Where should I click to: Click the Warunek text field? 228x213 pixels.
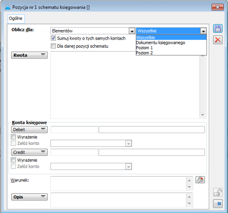pos(119,183)
